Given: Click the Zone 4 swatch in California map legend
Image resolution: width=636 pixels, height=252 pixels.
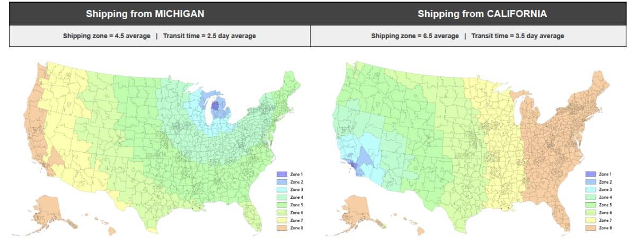Looking at the screenshot, I should click(x=589, y=197).
